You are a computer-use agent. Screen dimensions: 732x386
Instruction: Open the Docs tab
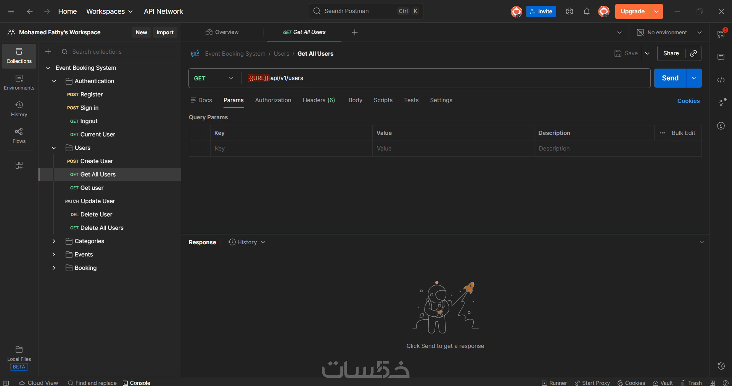click(x=201, y=100)
